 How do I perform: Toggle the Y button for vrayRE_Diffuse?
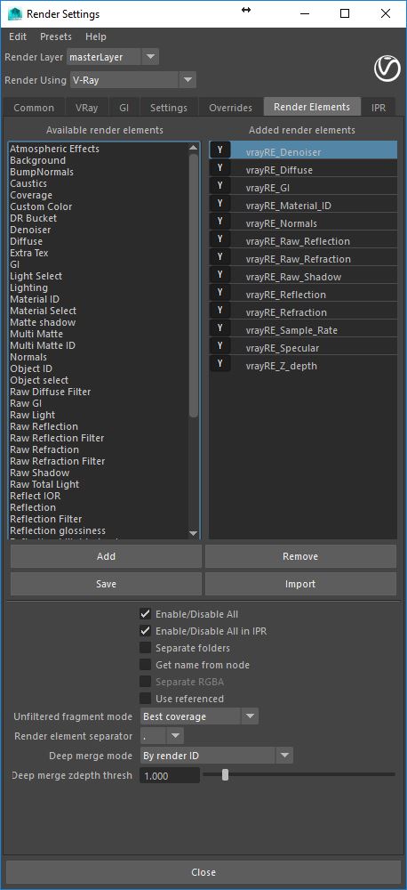tap(219, 168)
